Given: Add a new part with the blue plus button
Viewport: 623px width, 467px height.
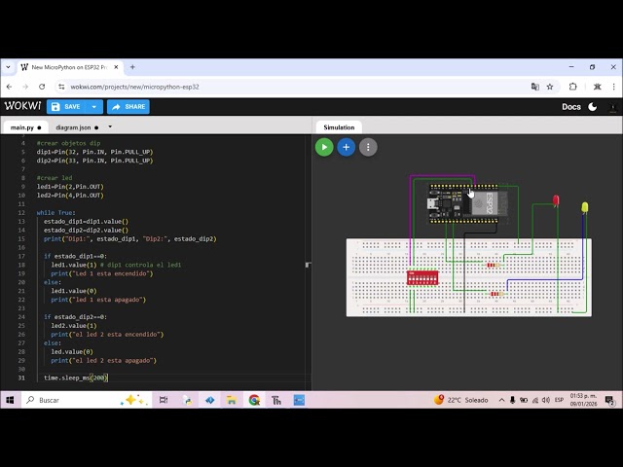Looking at the screenshot, I should (x=347, y=147).
